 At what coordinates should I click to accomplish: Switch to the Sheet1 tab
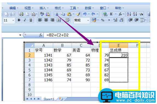coord(49,99)
